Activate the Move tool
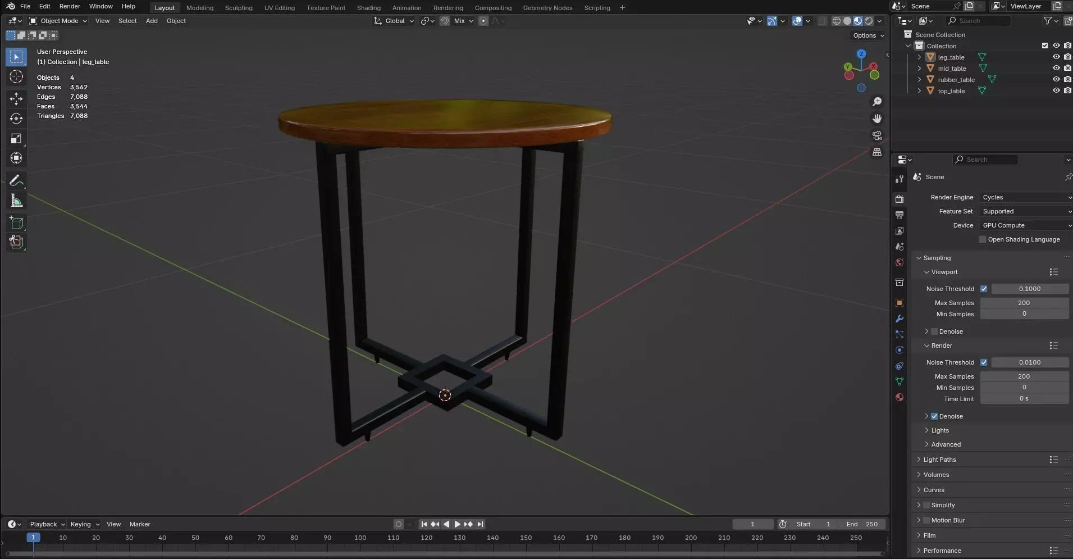1073x559 pixels. point(16,99)
